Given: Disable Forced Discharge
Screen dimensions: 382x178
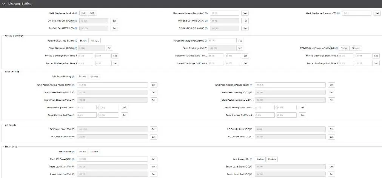Looking at the screenshot, I should pyautogui.click(x=95, y=41).
